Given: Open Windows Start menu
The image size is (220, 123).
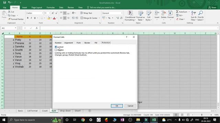Looking at the screenshot, I should point(4,120).
